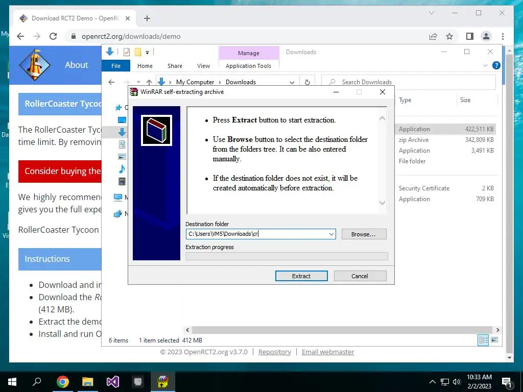Select Quick access star in sidebar

118,107
